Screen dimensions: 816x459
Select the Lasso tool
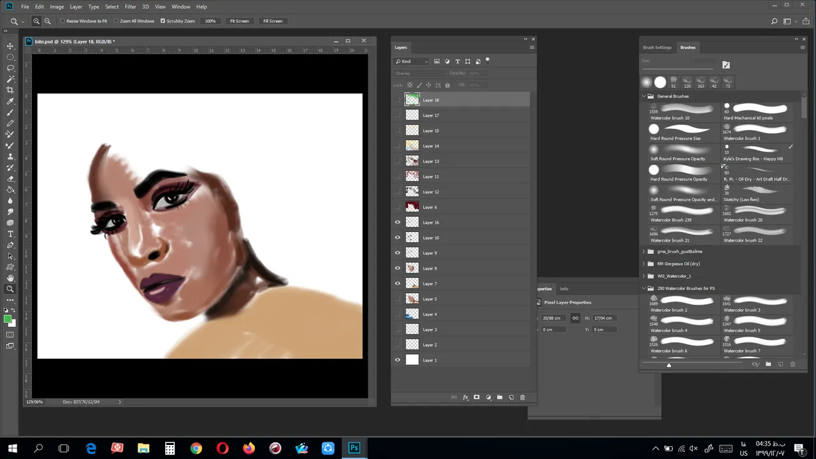click(x=10, y=68)
